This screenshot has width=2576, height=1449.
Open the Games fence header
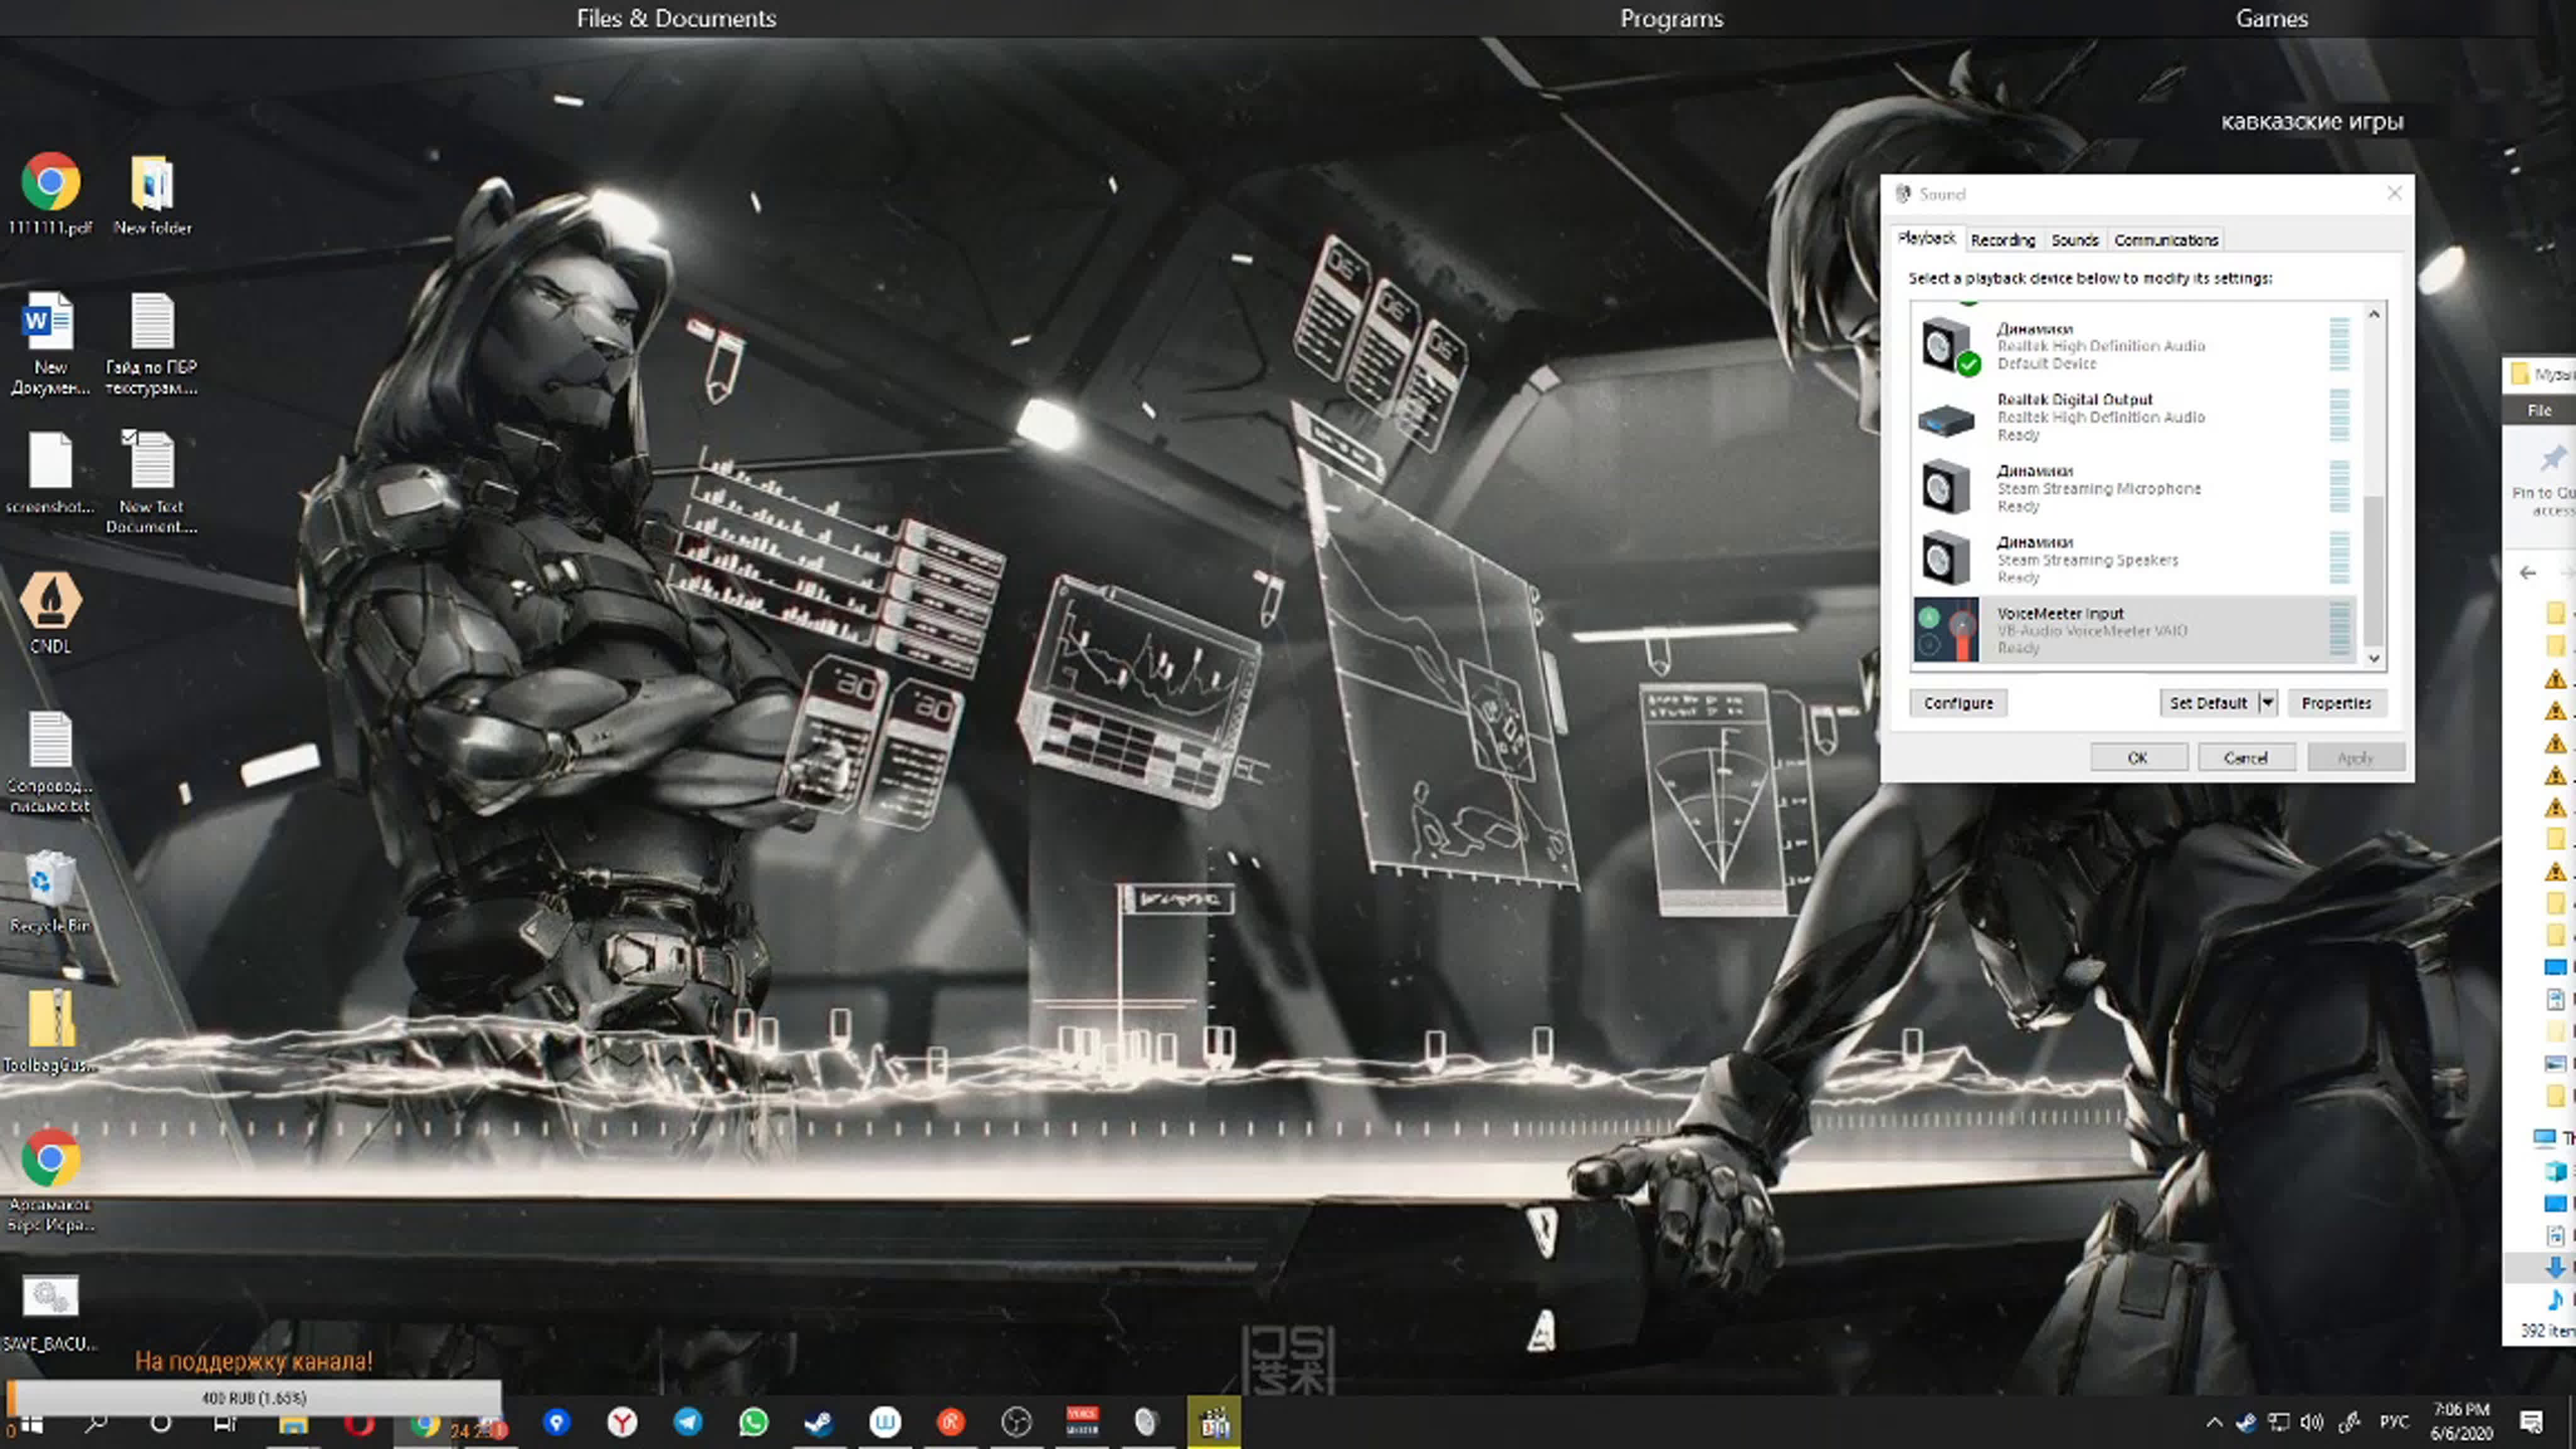coord(2271,18)
